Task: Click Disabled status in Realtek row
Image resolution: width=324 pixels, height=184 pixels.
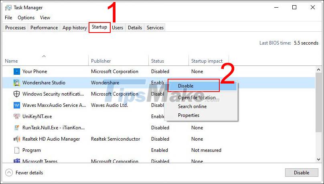Action: coord(160,139)
